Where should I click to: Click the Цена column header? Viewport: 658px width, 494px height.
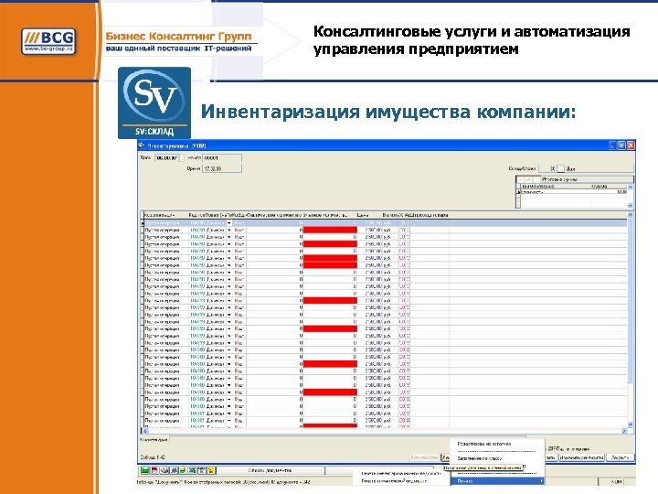(x=364, y=215)
